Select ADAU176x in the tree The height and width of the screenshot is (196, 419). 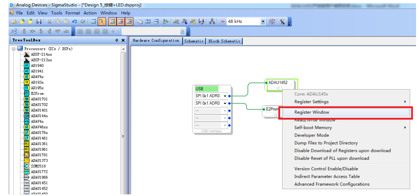39,133
